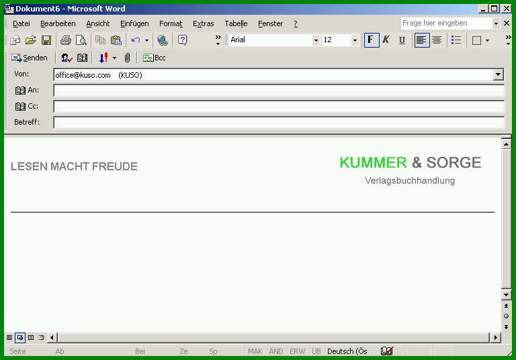Click Deutsch language indicator in status bar

pos(347,351)
